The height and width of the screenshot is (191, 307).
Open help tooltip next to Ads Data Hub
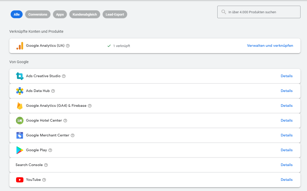point(53,91)
